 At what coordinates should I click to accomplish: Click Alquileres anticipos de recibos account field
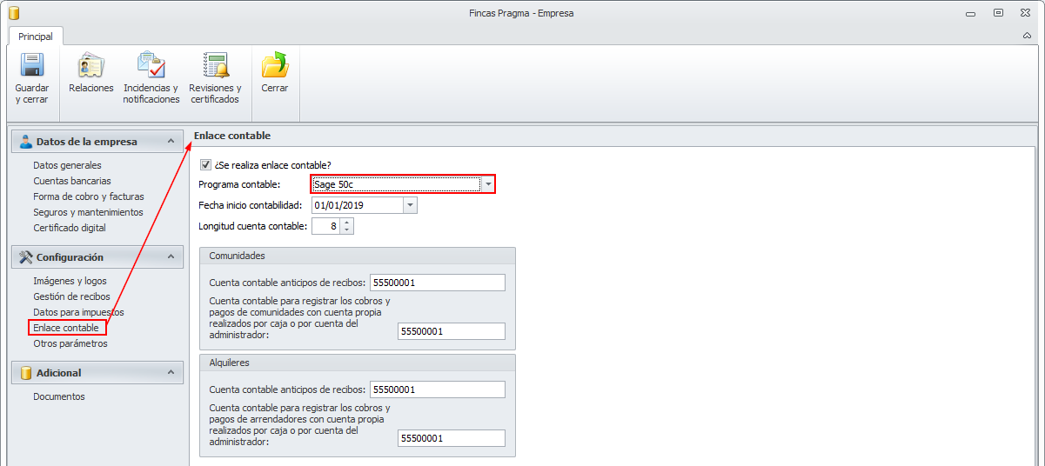(x=438, y=389)
